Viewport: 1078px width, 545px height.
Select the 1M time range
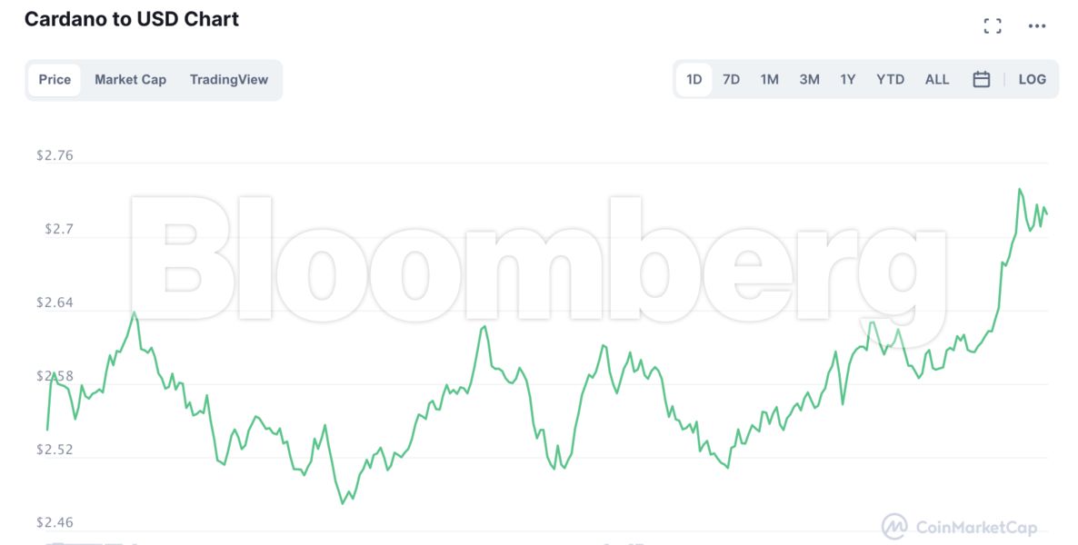click(x=769, y=79)
